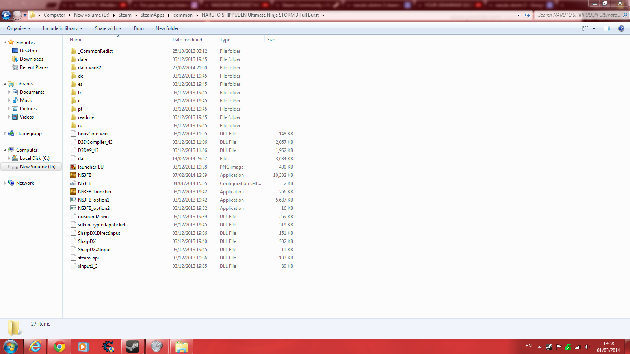Select the NS3FB_launcher application icon
The width and height of the screenshot is (630, 354).
click(x=73, y=192)
